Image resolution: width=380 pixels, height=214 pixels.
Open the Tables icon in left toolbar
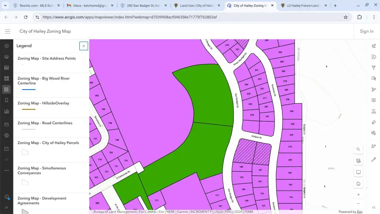click(x=6, y=68)
